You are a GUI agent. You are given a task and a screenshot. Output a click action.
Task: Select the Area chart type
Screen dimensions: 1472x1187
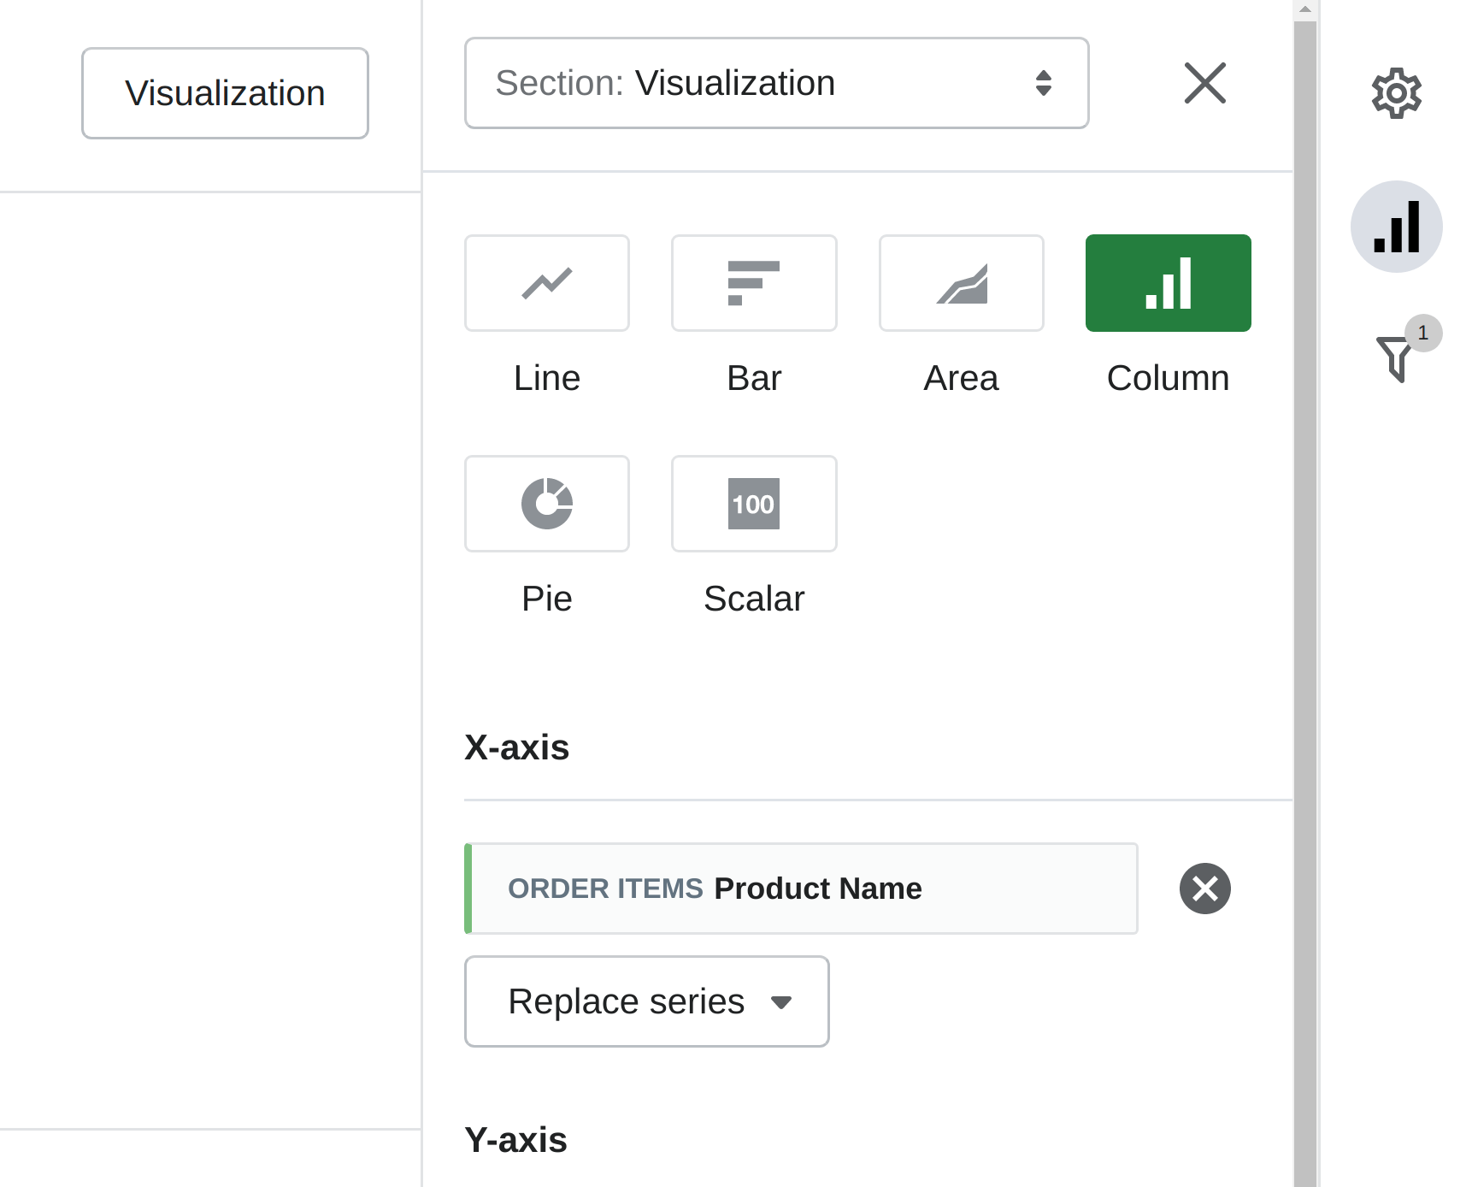961,283
